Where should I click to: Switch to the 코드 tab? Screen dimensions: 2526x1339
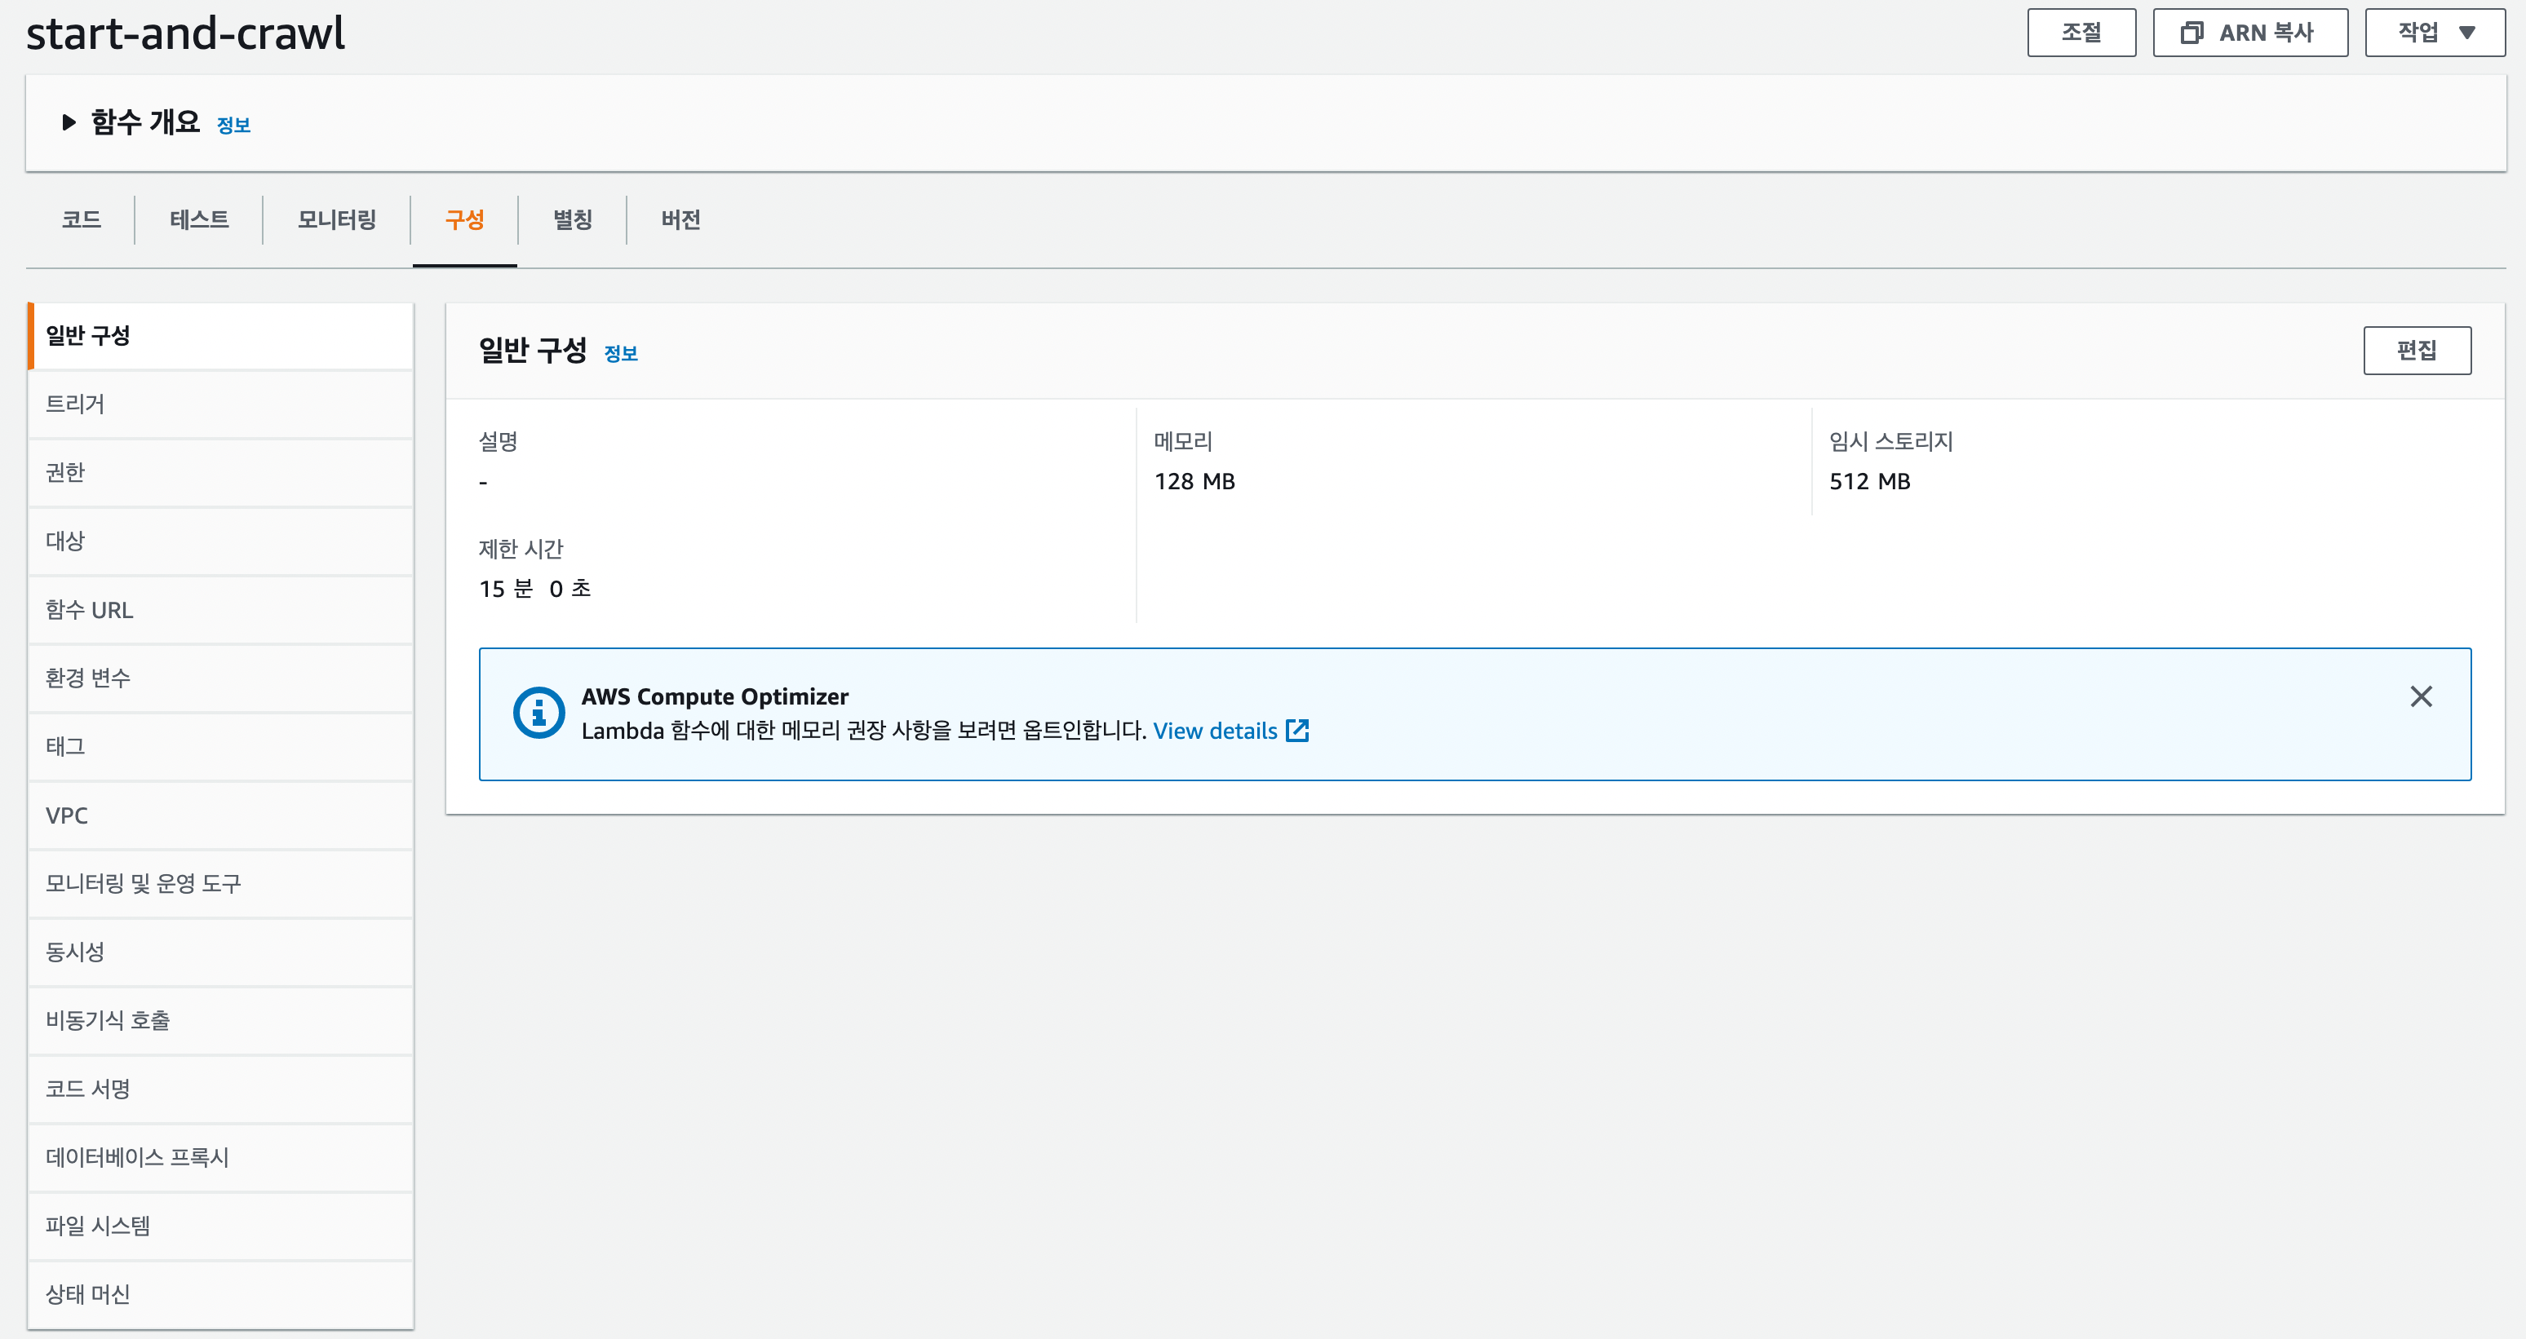tap(82, 219)
